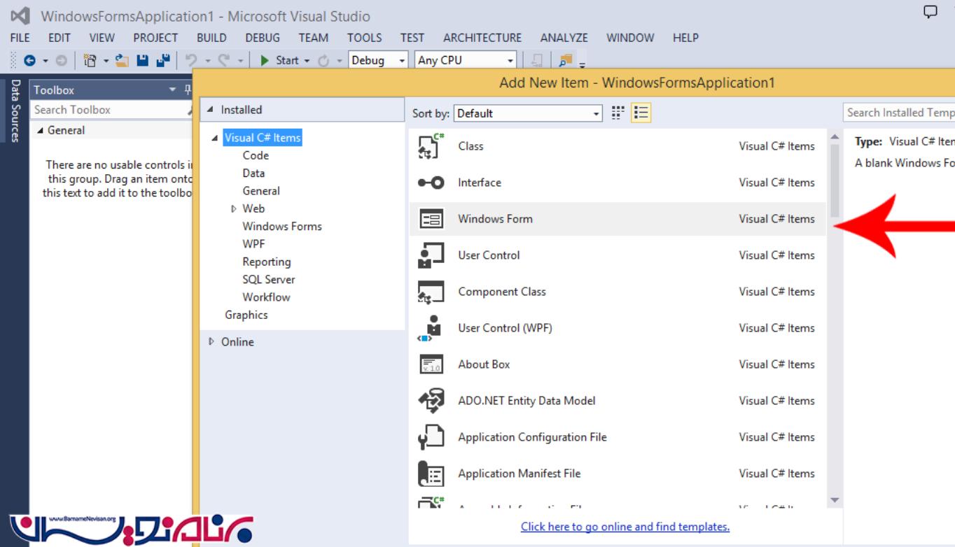Open the Debug configuration dropdown
This screenshot has width=955, height=547.
click(x=378, y=61)
